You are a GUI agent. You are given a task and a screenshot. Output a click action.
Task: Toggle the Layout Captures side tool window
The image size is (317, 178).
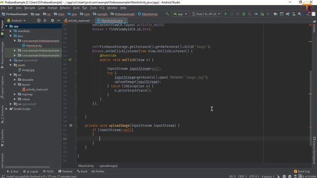tap(2, 87)
